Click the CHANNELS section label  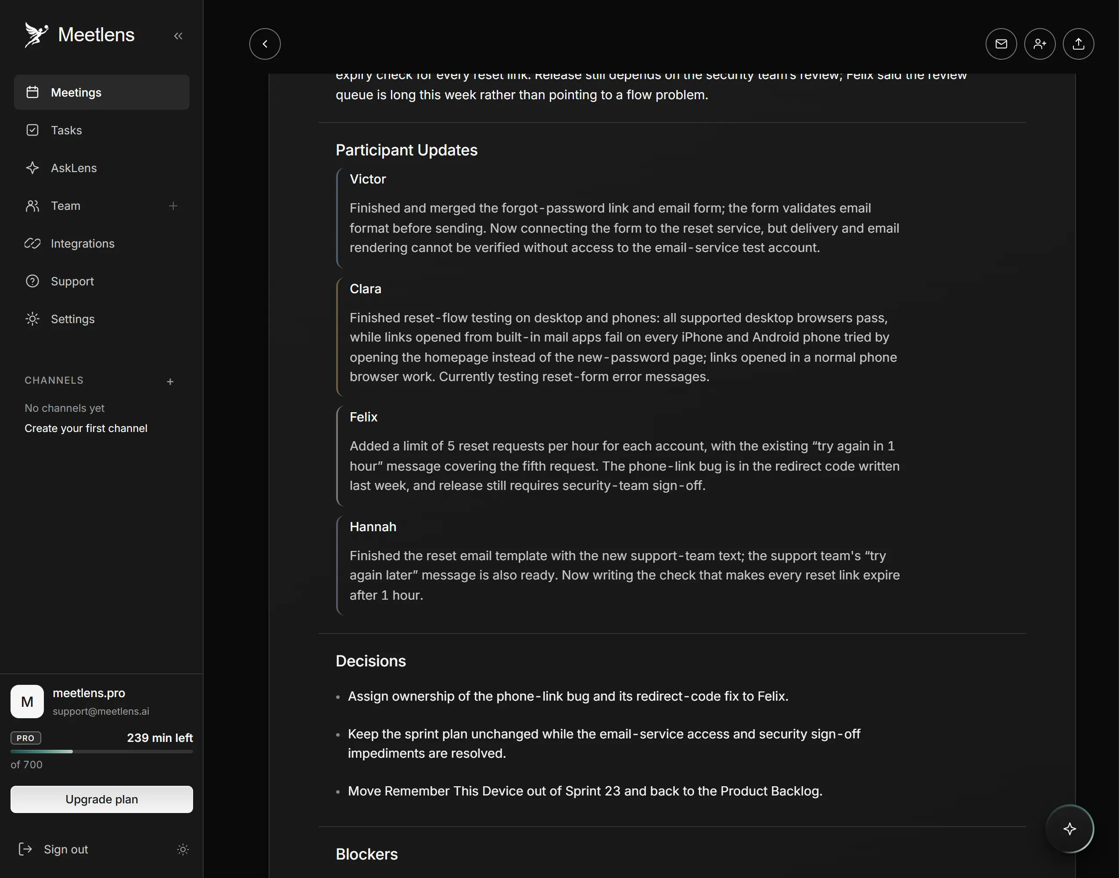(x=54, y=381)
